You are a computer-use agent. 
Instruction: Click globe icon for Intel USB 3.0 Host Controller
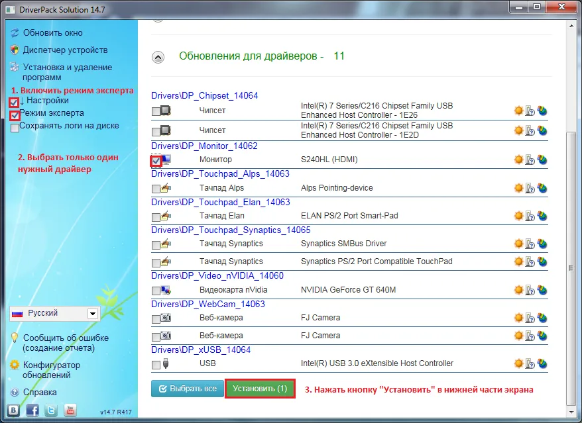tap(542, 363)
